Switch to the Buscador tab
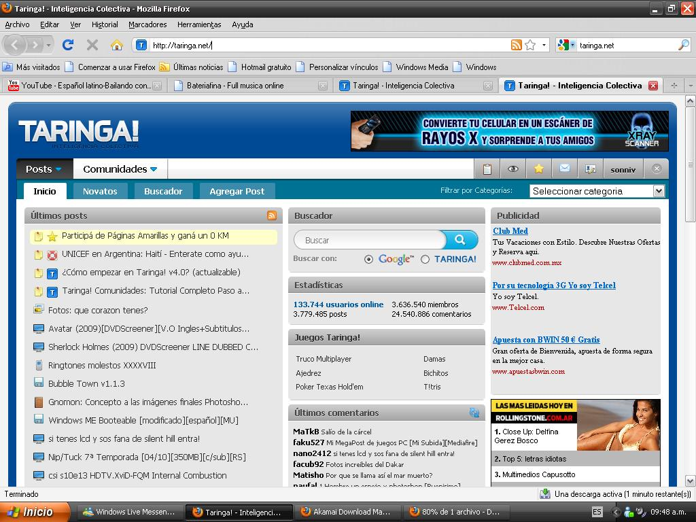696x522 pixels. (163, 191)
